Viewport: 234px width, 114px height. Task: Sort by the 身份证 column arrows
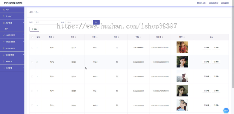pos(162,37)
